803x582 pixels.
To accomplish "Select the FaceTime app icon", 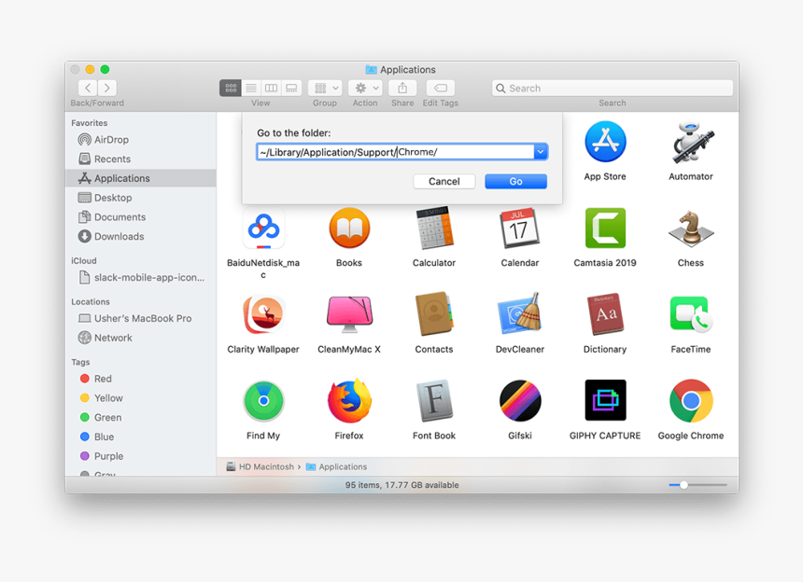I will click(x=691, y=314).
